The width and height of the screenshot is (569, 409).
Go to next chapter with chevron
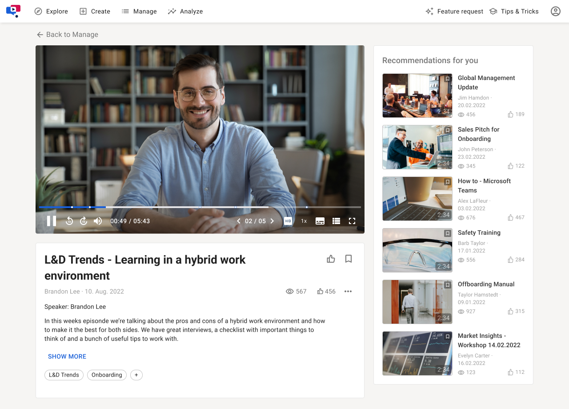point(272,221)
